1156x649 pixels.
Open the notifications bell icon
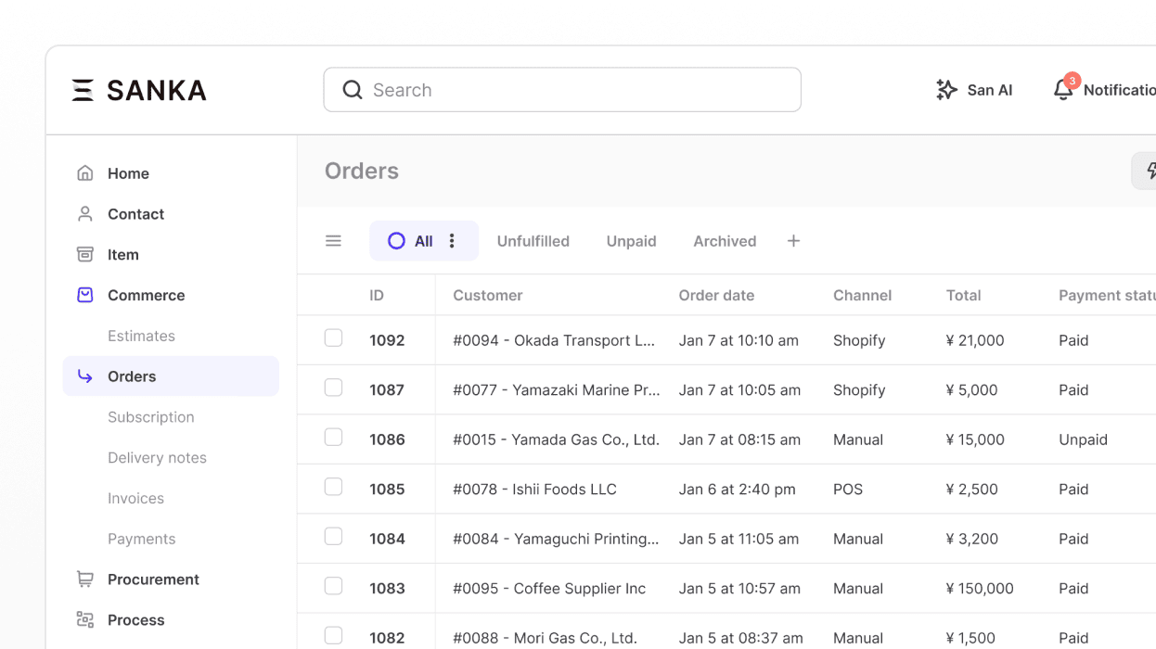coord(1063,90)
